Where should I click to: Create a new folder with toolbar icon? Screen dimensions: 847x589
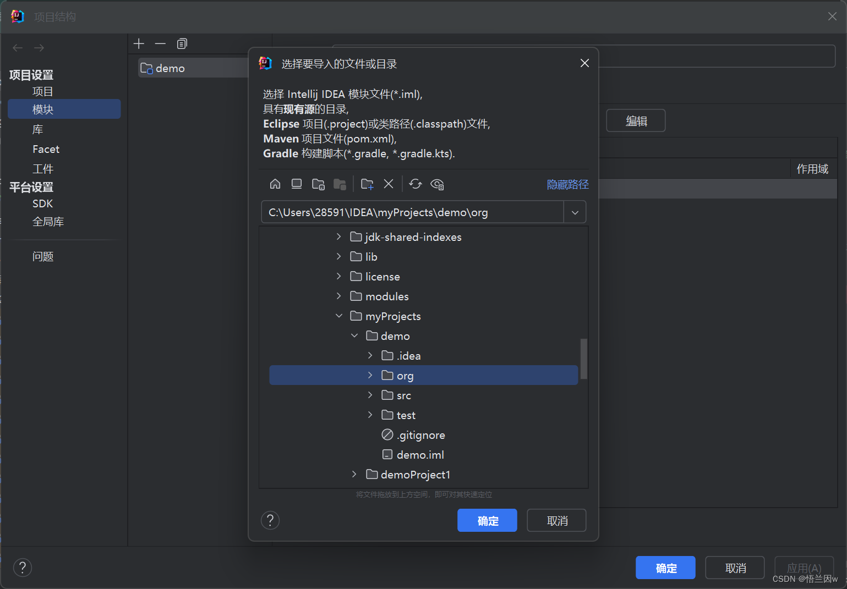pyautogui.click(x=367, y=184)
